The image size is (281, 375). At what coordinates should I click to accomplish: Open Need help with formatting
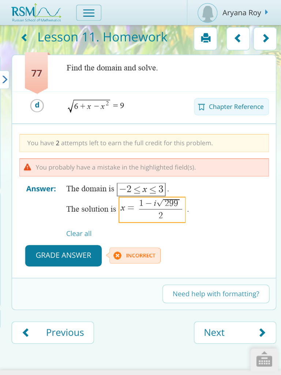pos(216,294)
